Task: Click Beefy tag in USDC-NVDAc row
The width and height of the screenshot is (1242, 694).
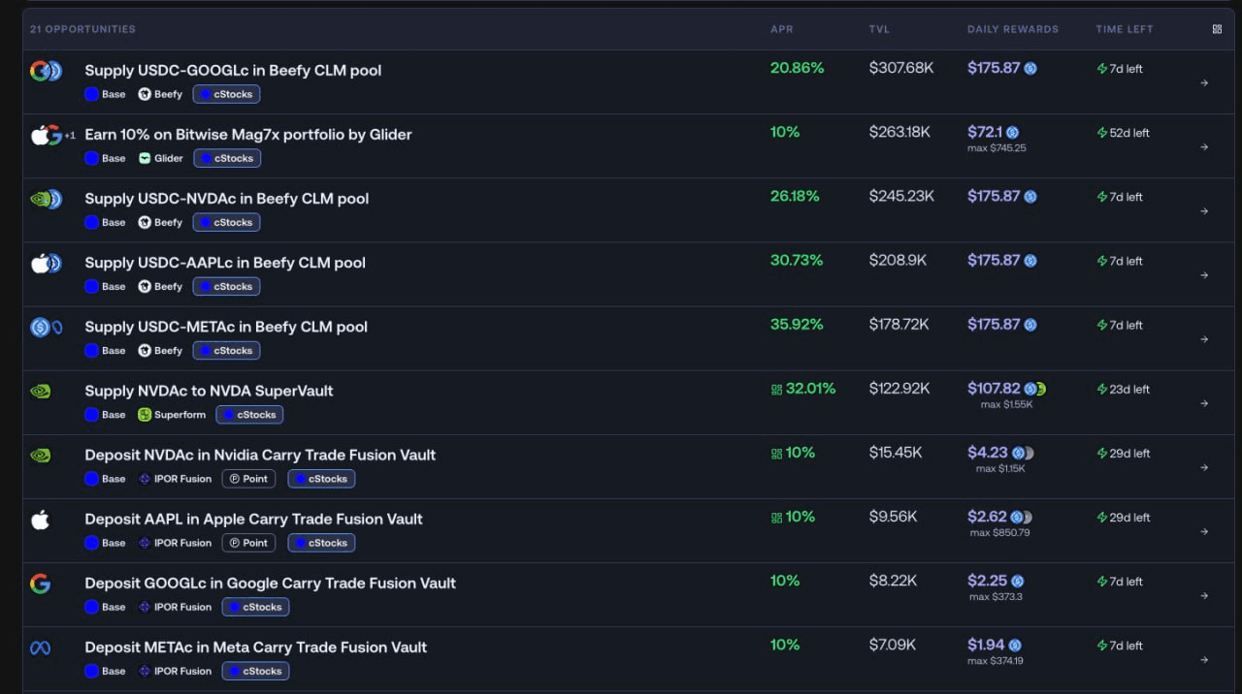Action: [160, 222]
